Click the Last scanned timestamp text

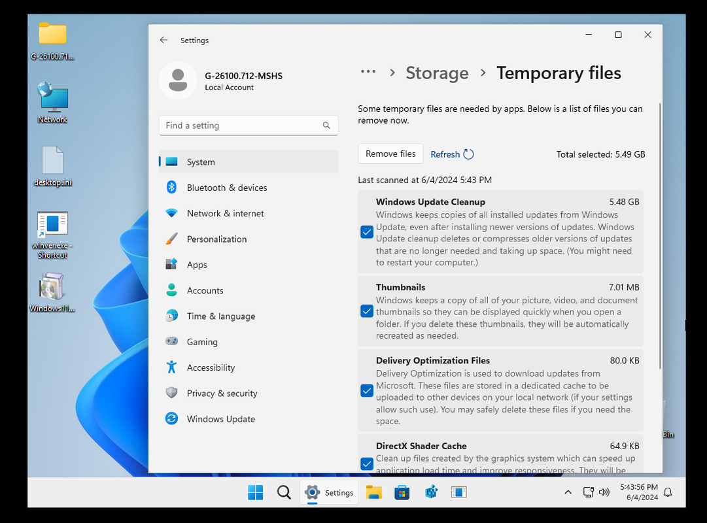click(424, 180)
